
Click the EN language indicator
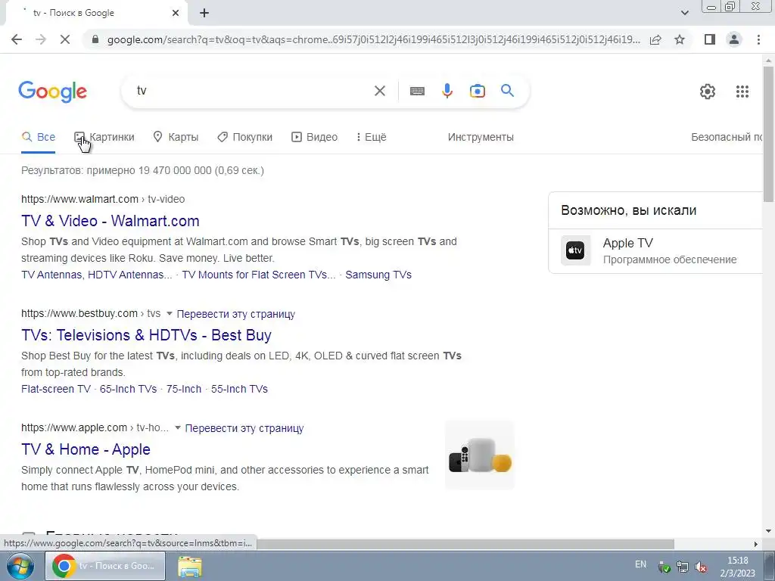[x=640, y=564]
